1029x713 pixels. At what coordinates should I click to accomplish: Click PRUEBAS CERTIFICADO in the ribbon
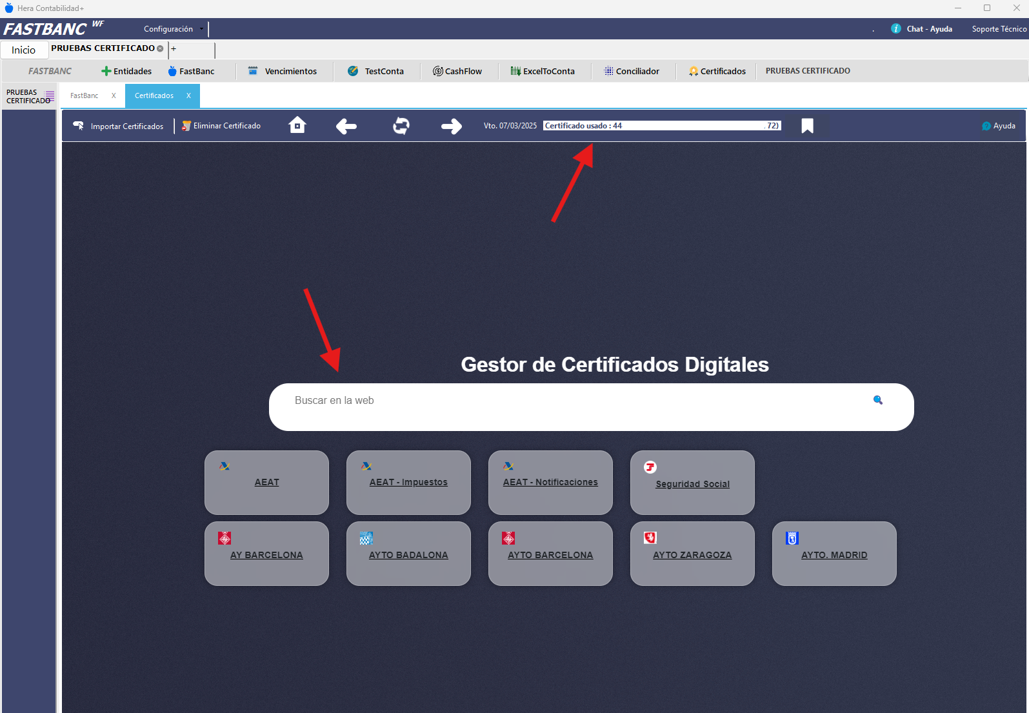pos(808,71)
